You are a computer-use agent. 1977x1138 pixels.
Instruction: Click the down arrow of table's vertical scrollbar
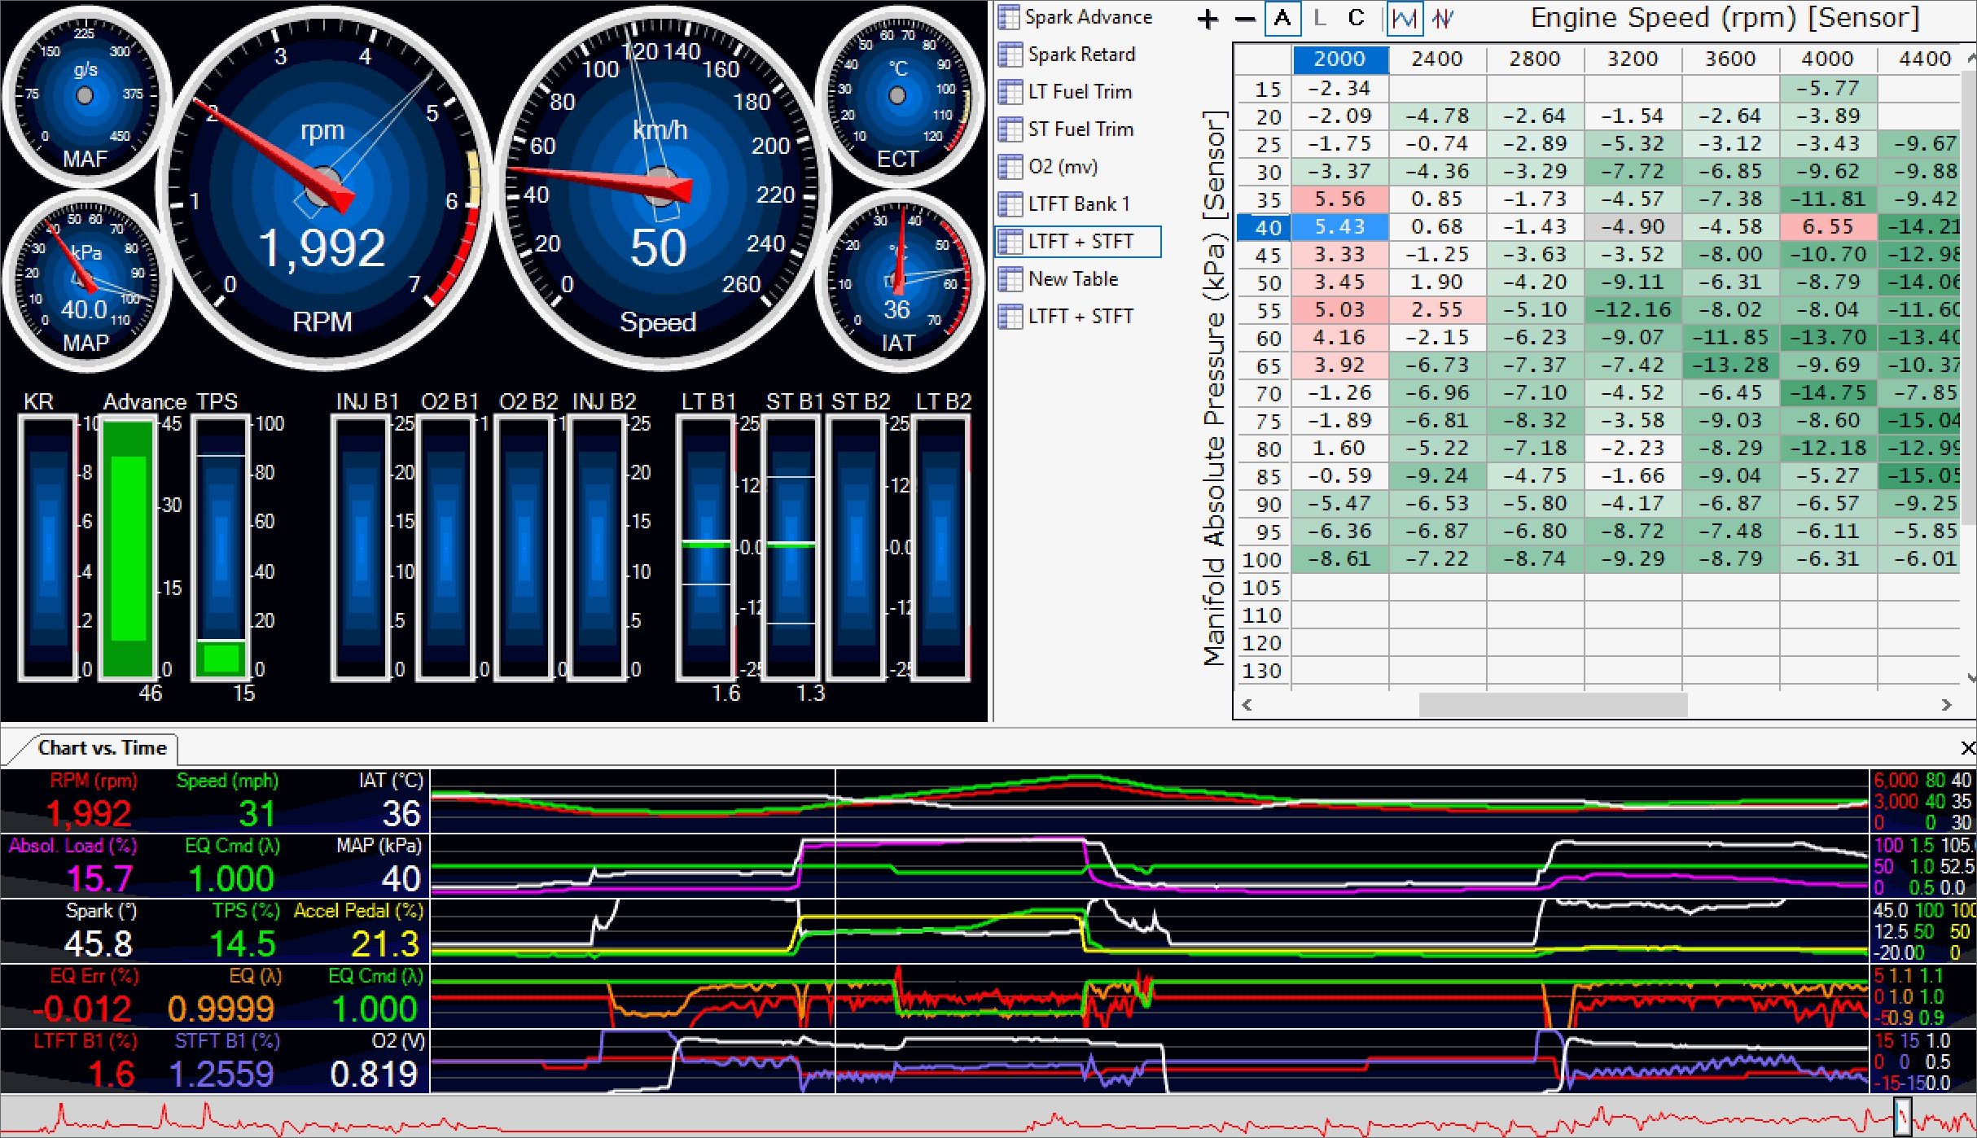(1971, 677)
